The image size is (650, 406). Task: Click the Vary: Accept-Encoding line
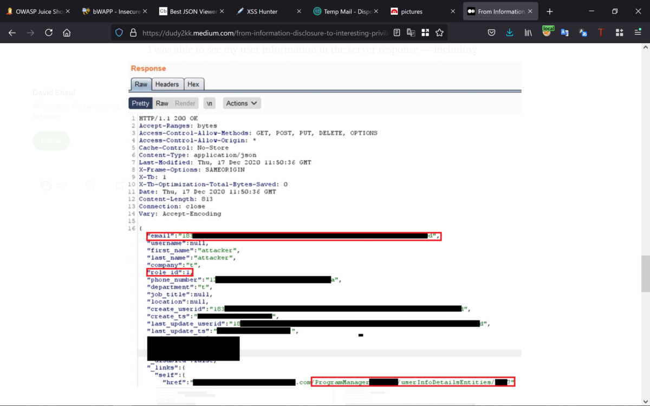tap(180, 214)
